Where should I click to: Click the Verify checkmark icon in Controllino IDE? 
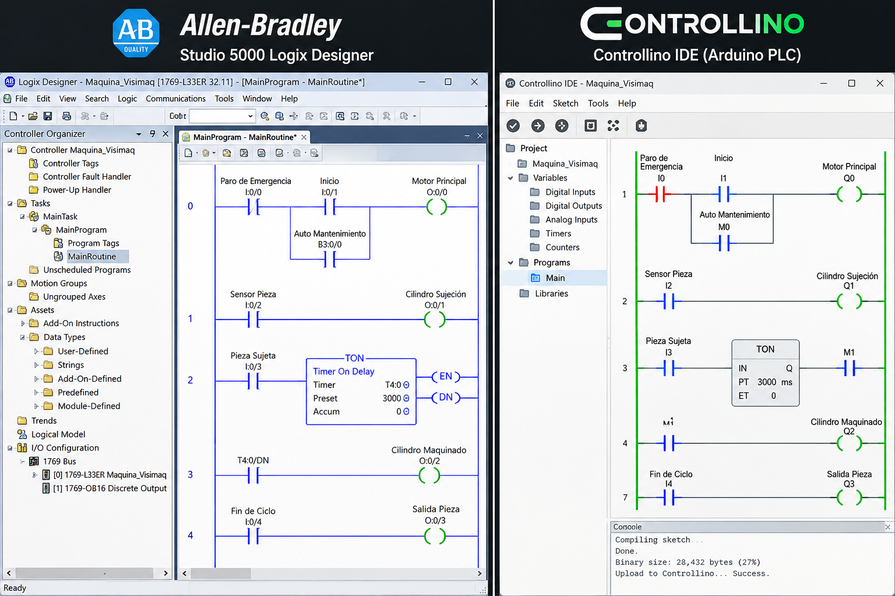click(513, 126)
